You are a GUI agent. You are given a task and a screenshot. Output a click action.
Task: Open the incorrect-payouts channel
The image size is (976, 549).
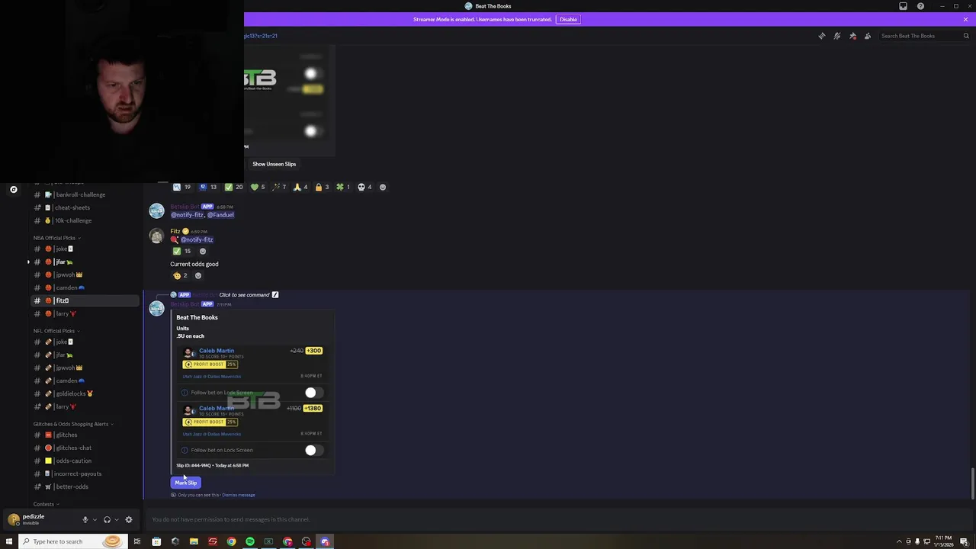(x=85, y=474)
